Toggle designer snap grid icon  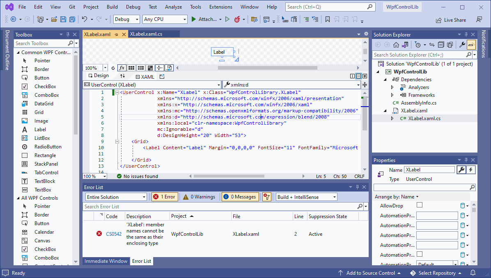pyautogui.click(x=131, y=68)
